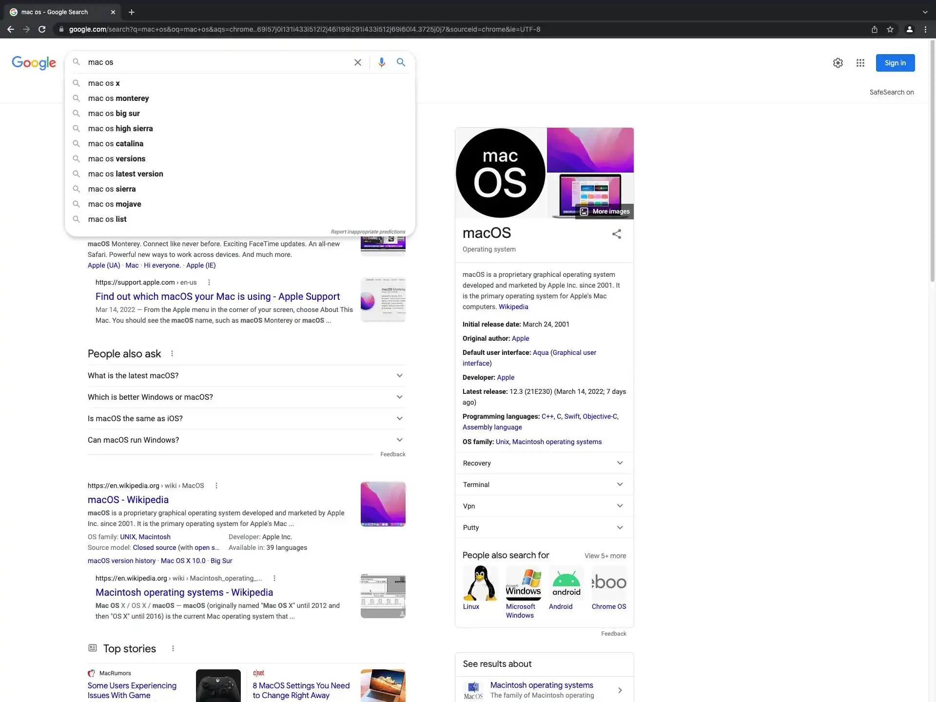Open Google apps grid icon

click(860, 63)
